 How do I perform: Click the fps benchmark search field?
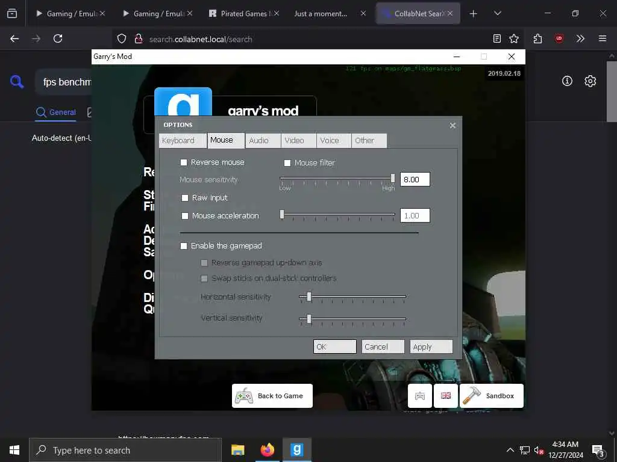coord(64,82)
